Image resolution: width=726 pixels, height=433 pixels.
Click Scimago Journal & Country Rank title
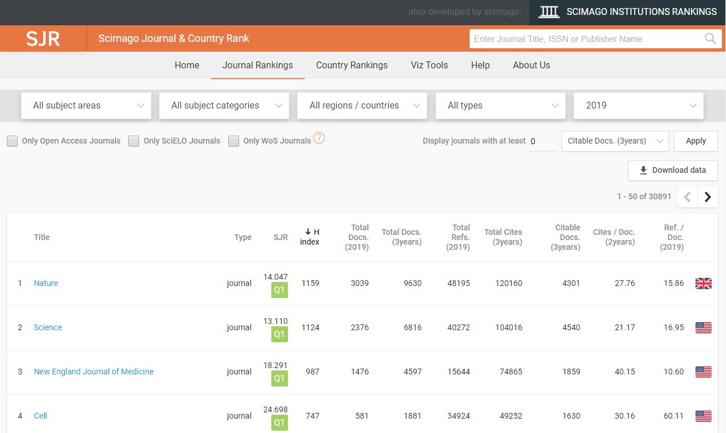174,39
